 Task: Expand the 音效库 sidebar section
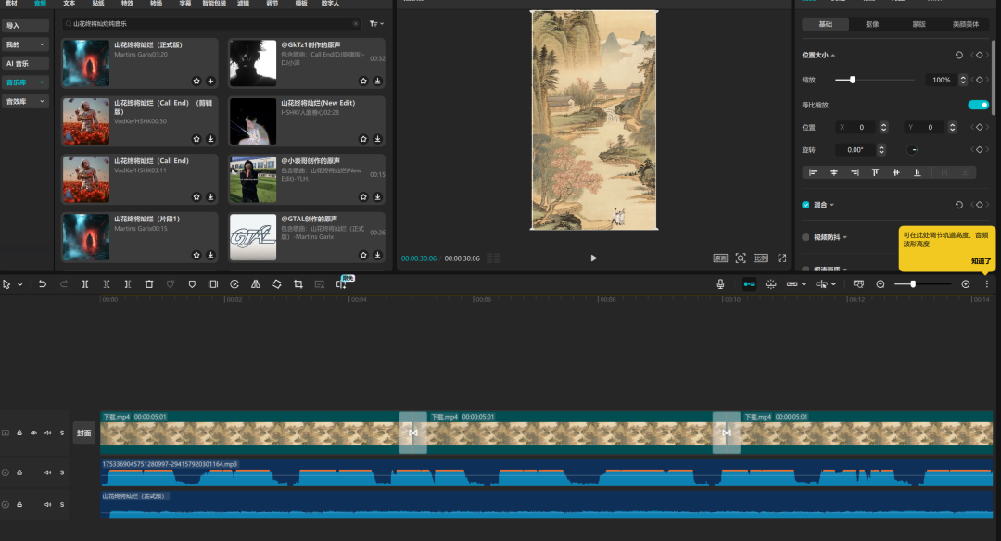point(42,102)
